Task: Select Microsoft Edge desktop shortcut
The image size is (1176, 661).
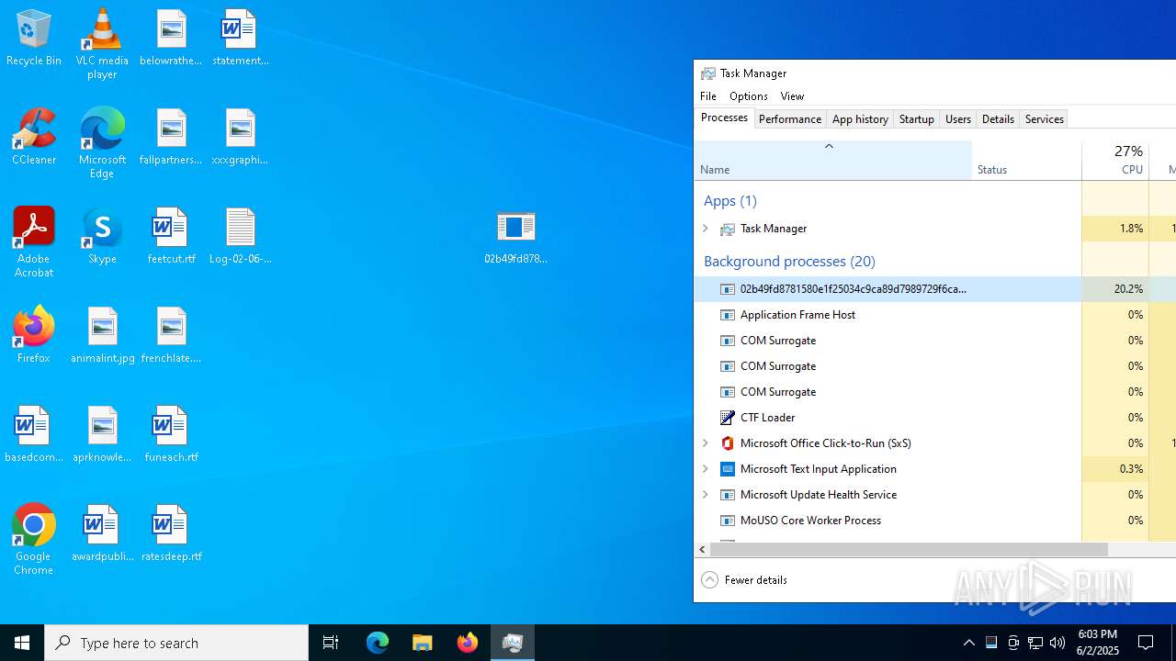Action: pos(102,143)
